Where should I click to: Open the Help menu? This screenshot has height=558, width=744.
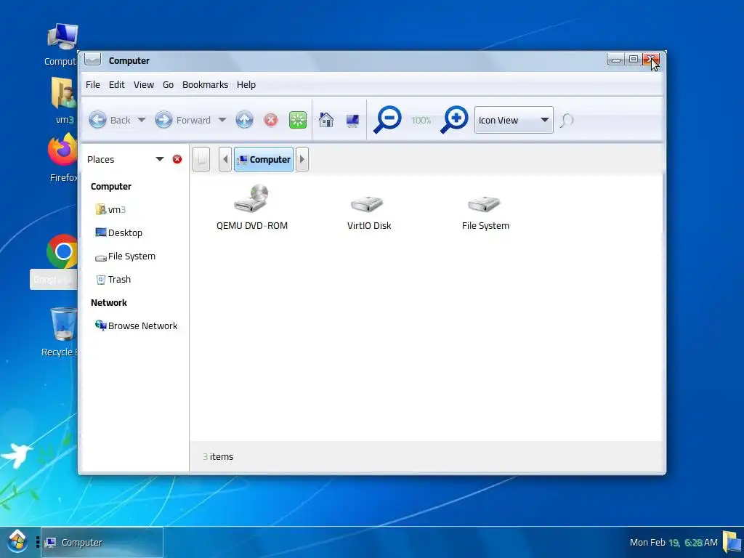tap(246, 84)
